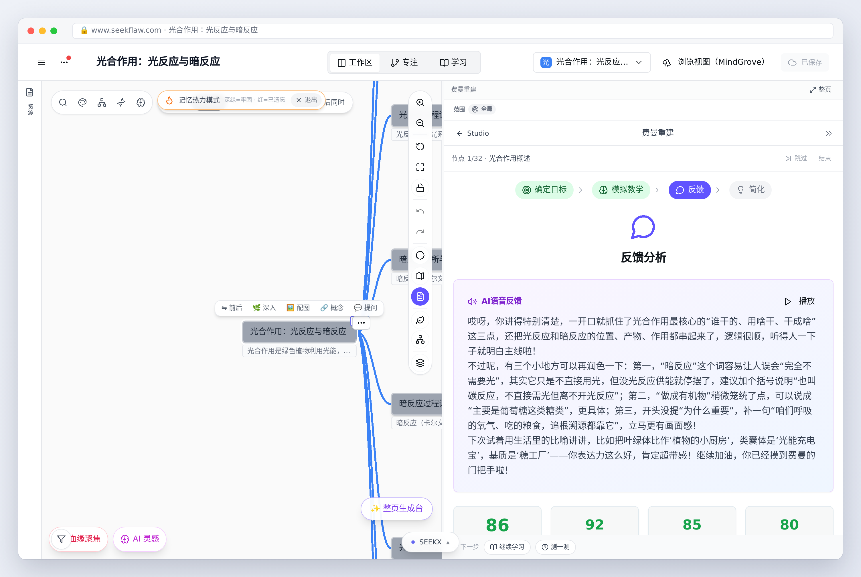The height and width of the screenshot is (577, 861).
Task: Fit the canvas to screen
Action: [x=420, y=167]
